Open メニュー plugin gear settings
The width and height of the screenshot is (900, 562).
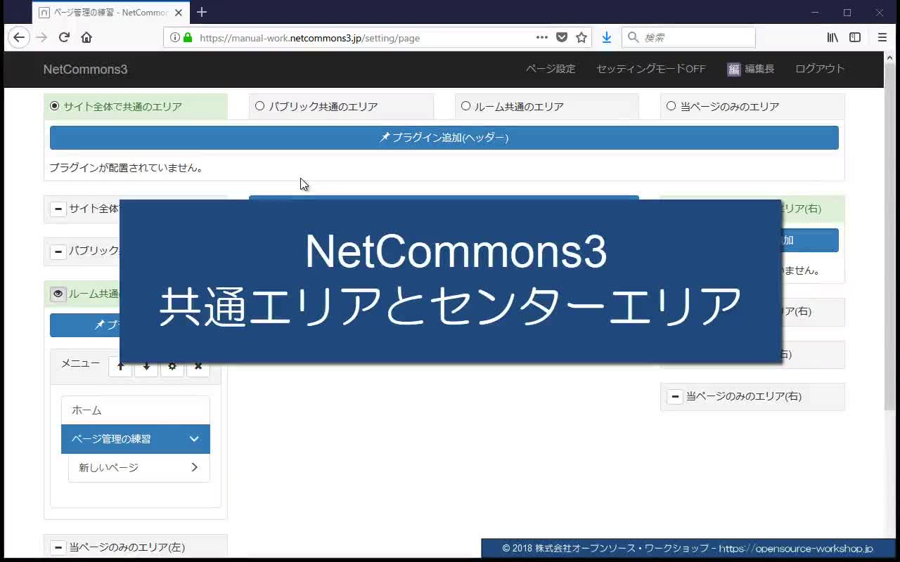pyautogui.click(x=172, y=366)
